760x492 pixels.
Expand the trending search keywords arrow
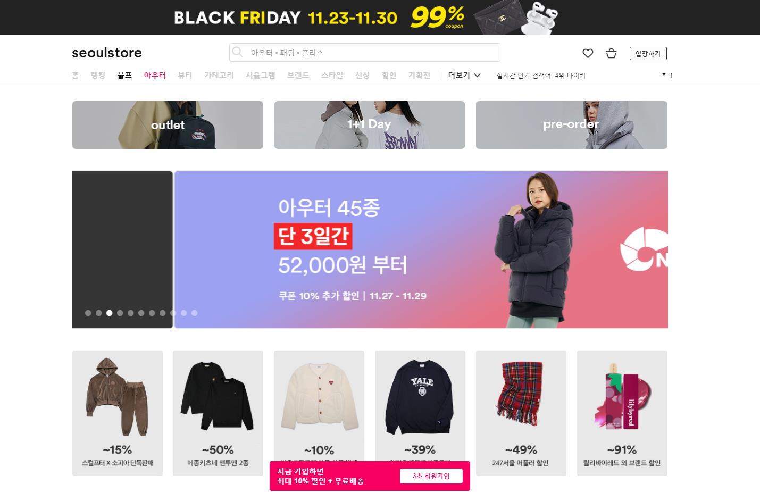click(664, 74)
